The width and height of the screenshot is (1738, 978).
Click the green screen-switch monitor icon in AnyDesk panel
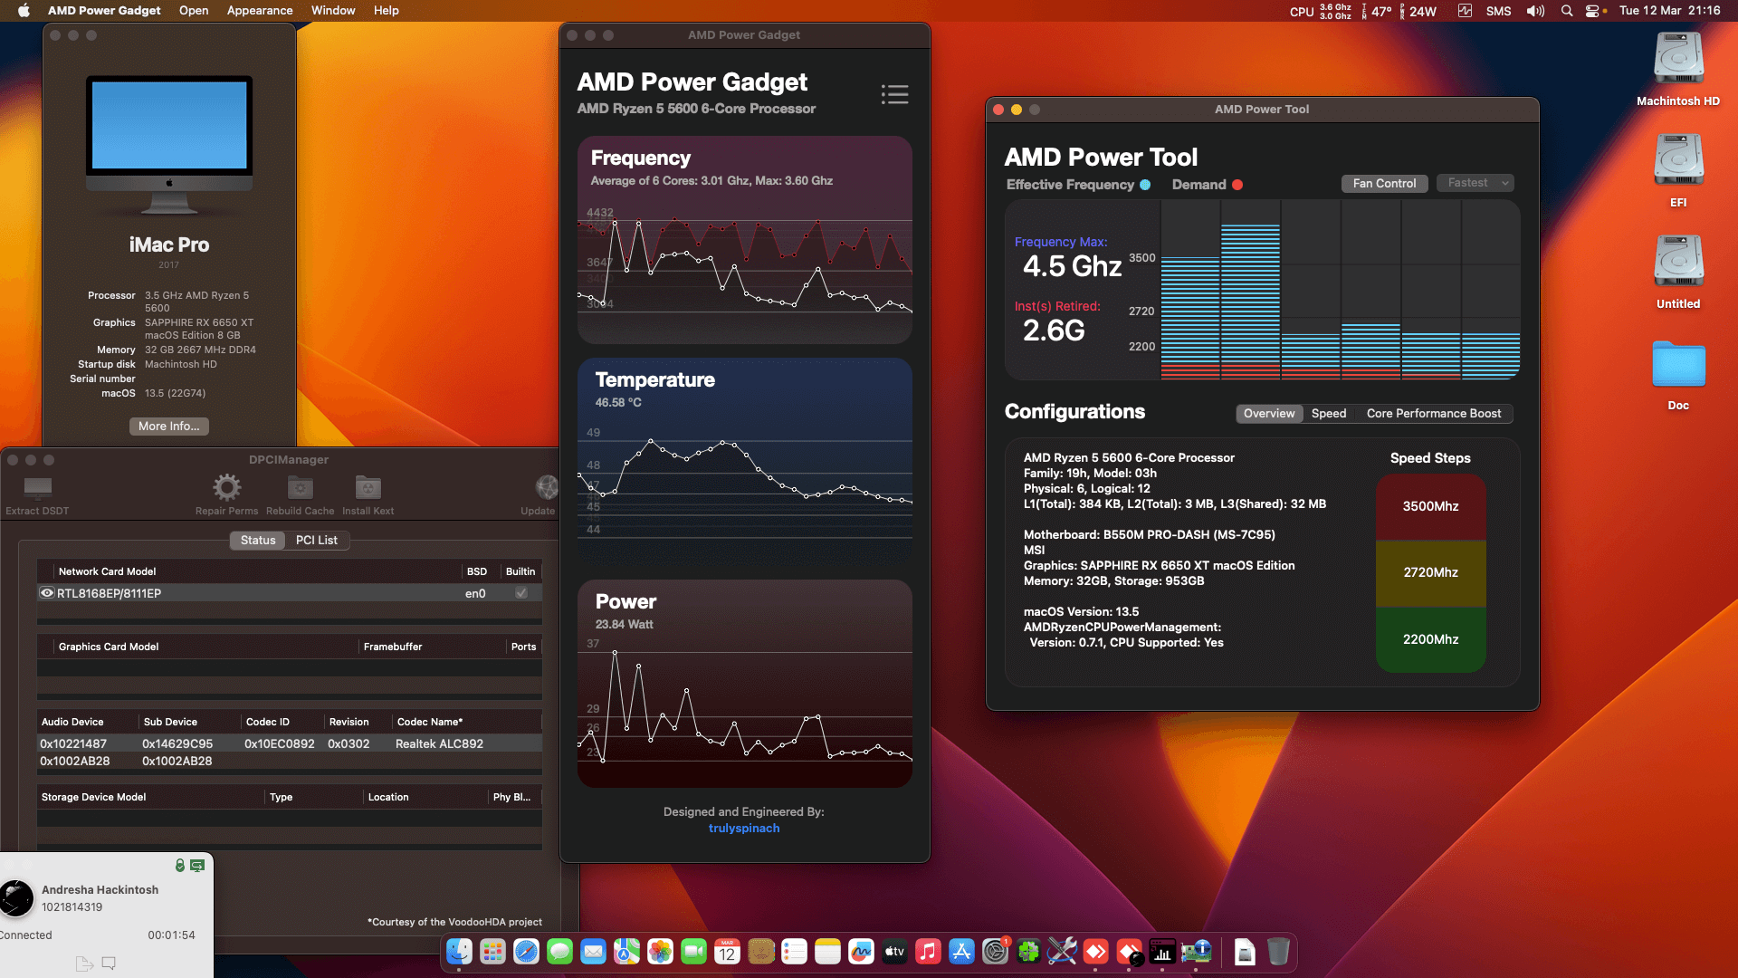[x=197, y=866]
